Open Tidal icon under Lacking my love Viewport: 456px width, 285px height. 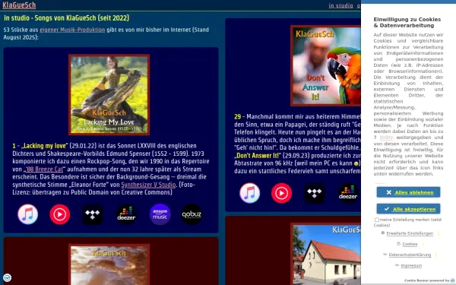point(93,214)
